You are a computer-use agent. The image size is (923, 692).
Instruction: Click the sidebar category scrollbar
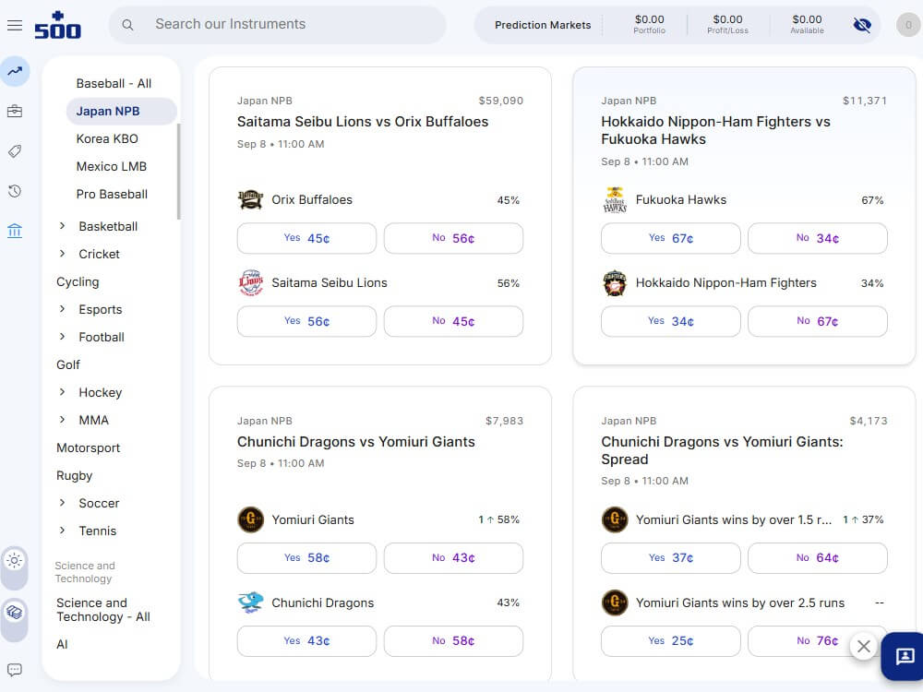coord(178,172)
